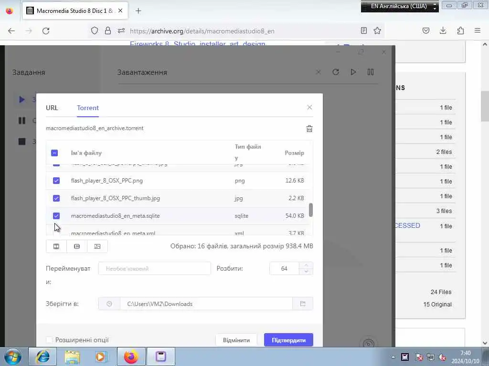Select the Torrent tab

[x=88, y=108]
